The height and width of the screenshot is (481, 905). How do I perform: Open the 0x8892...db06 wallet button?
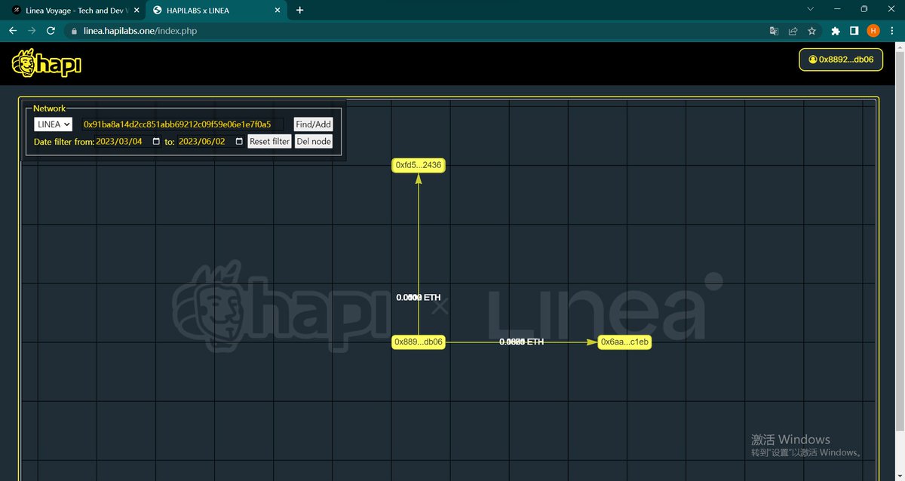841,60
